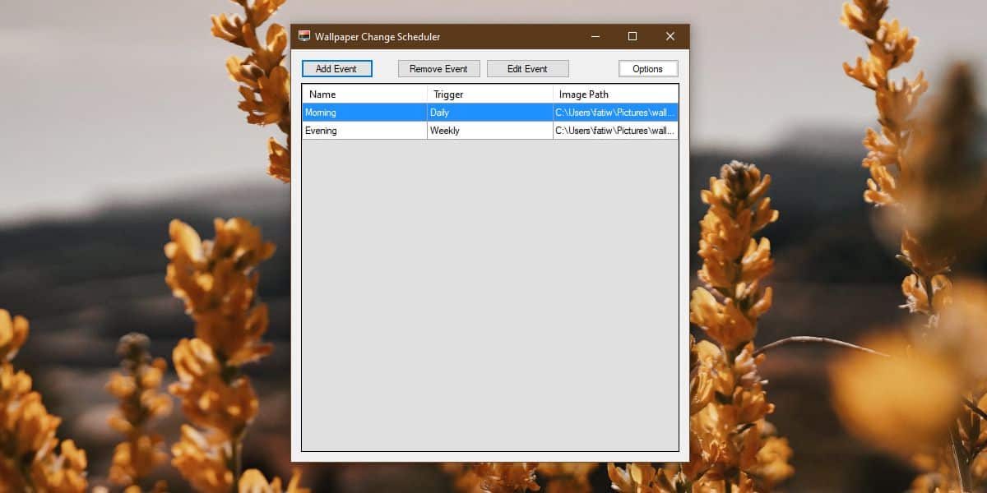Screen dimensions: 987x493
Task: Sort by the Image Path column header
Action: (615, 94)
